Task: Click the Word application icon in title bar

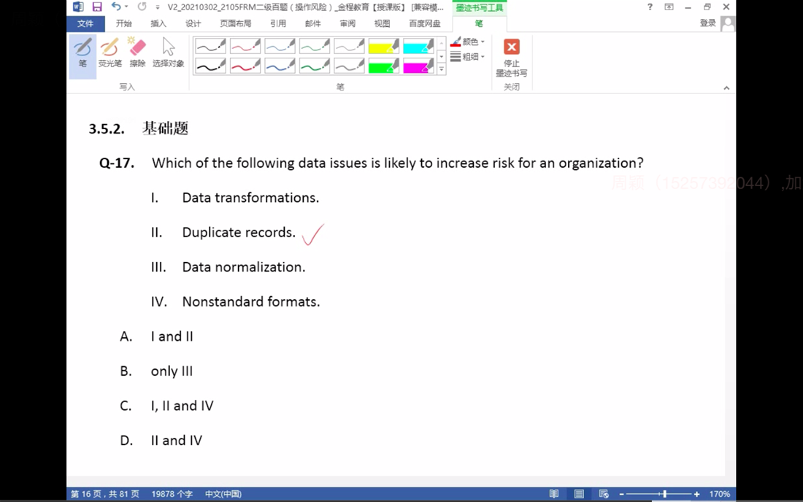Action: click(78, 7)
